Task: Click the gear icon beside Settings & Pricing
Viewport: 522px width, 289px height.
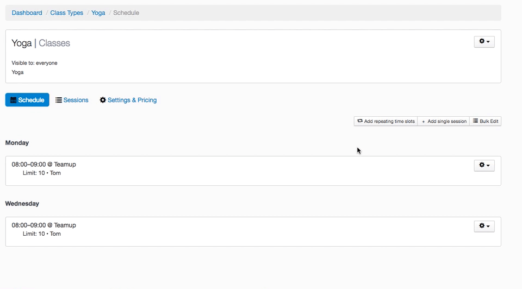Action: click(x=103, y=100)
